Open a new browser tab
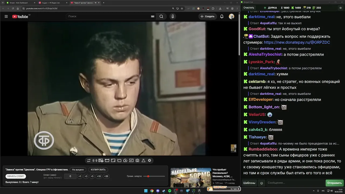Viewport: 345px width, 194px height. tap(104, 3)
